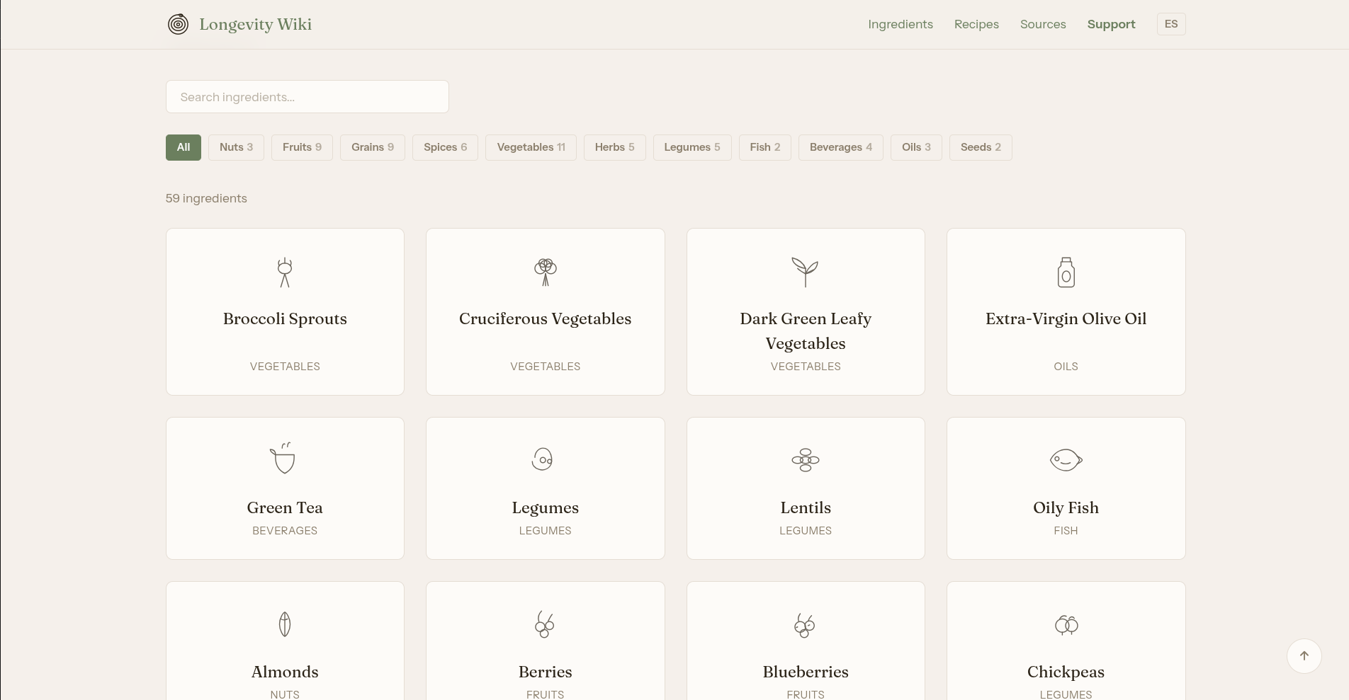Image resolution: width=1349 pixels, height=700 pixels.
Task: Click the Oily Fish icon
Action: (x=1066, y=460)
